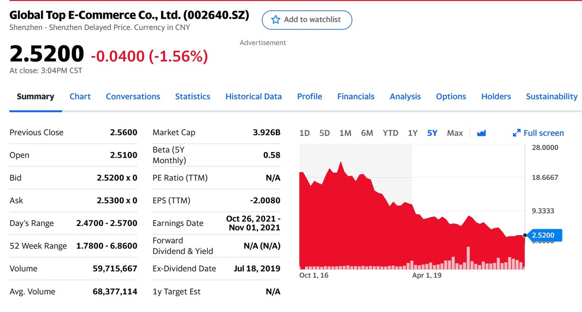The image size is (582, 312).
Task: Select the 1Y chart range
Action: pyautogui.click(x=412, y=133)
